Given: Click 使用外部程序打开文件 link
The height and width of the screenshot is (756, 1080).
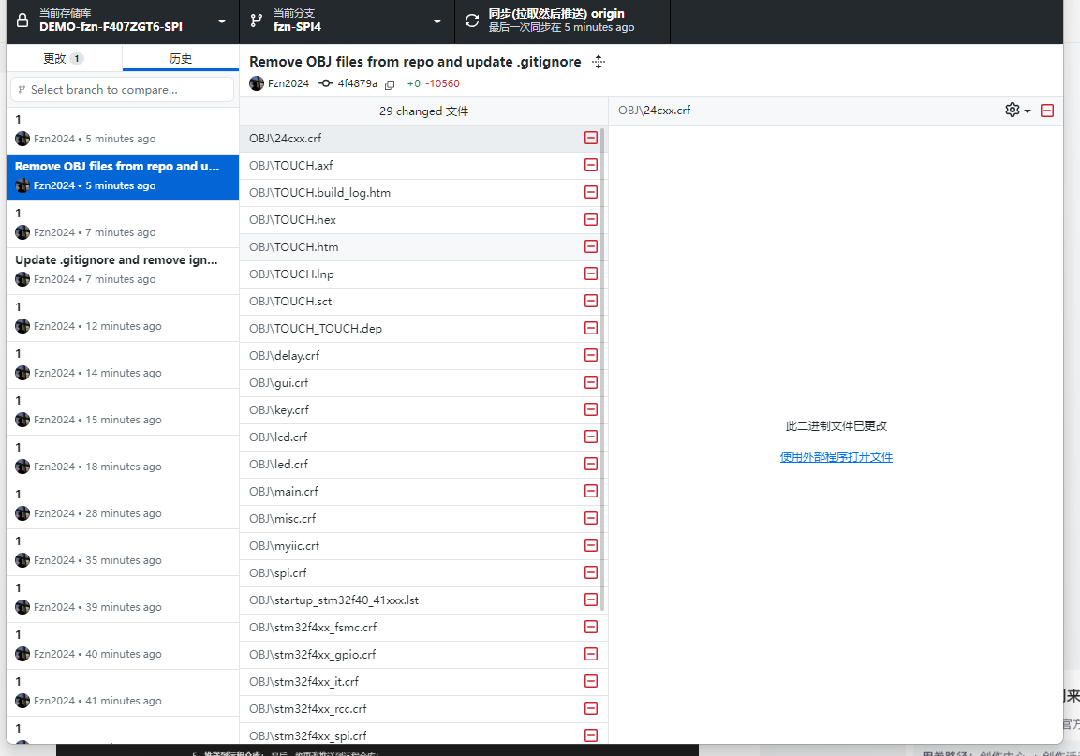Looking at the screenshot, I should click(836, 456).
